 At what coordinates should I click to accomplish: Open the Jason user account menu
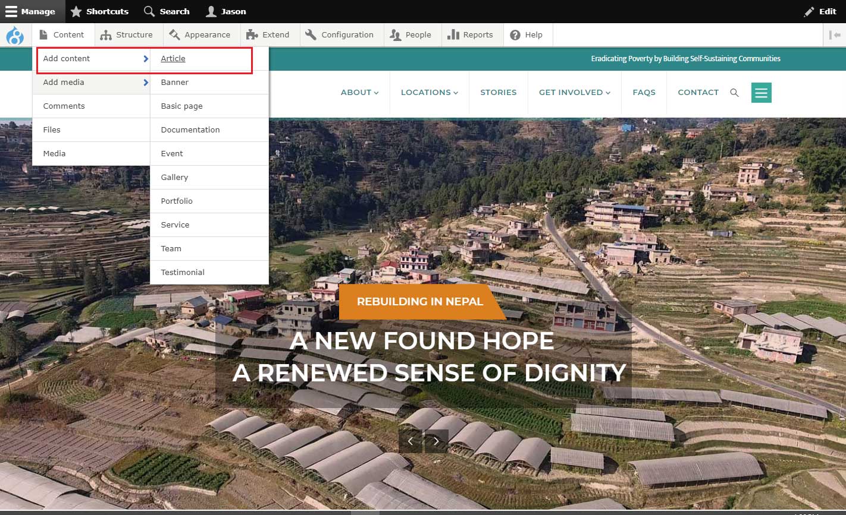point(225,11)
